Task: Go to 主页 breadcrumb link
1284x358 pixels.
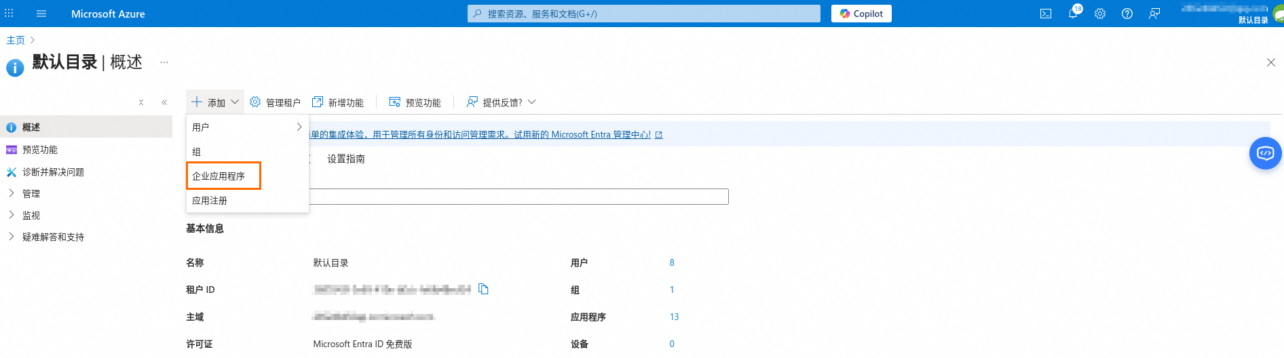Action: (x=16, y=40)
